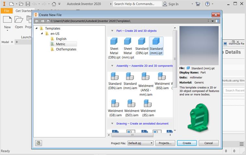Open the Sign In dropdown arrow
The image size is (246, 155).
click(x=192, y=4)
